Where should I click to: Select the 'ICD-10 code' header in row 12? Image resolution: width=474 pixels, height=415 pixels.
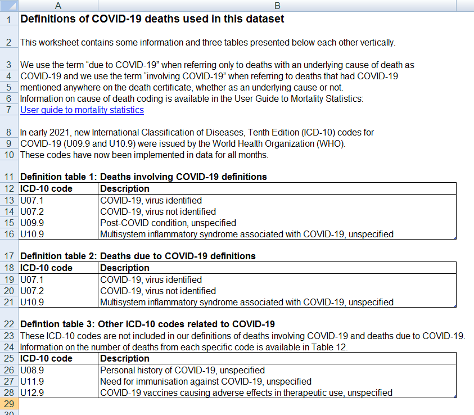(58, 188)
